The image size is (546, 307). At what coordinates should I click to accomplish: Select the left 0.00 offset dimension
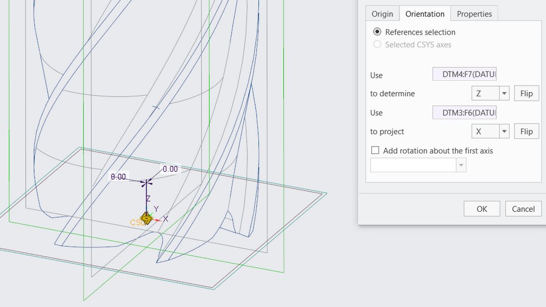119,177
